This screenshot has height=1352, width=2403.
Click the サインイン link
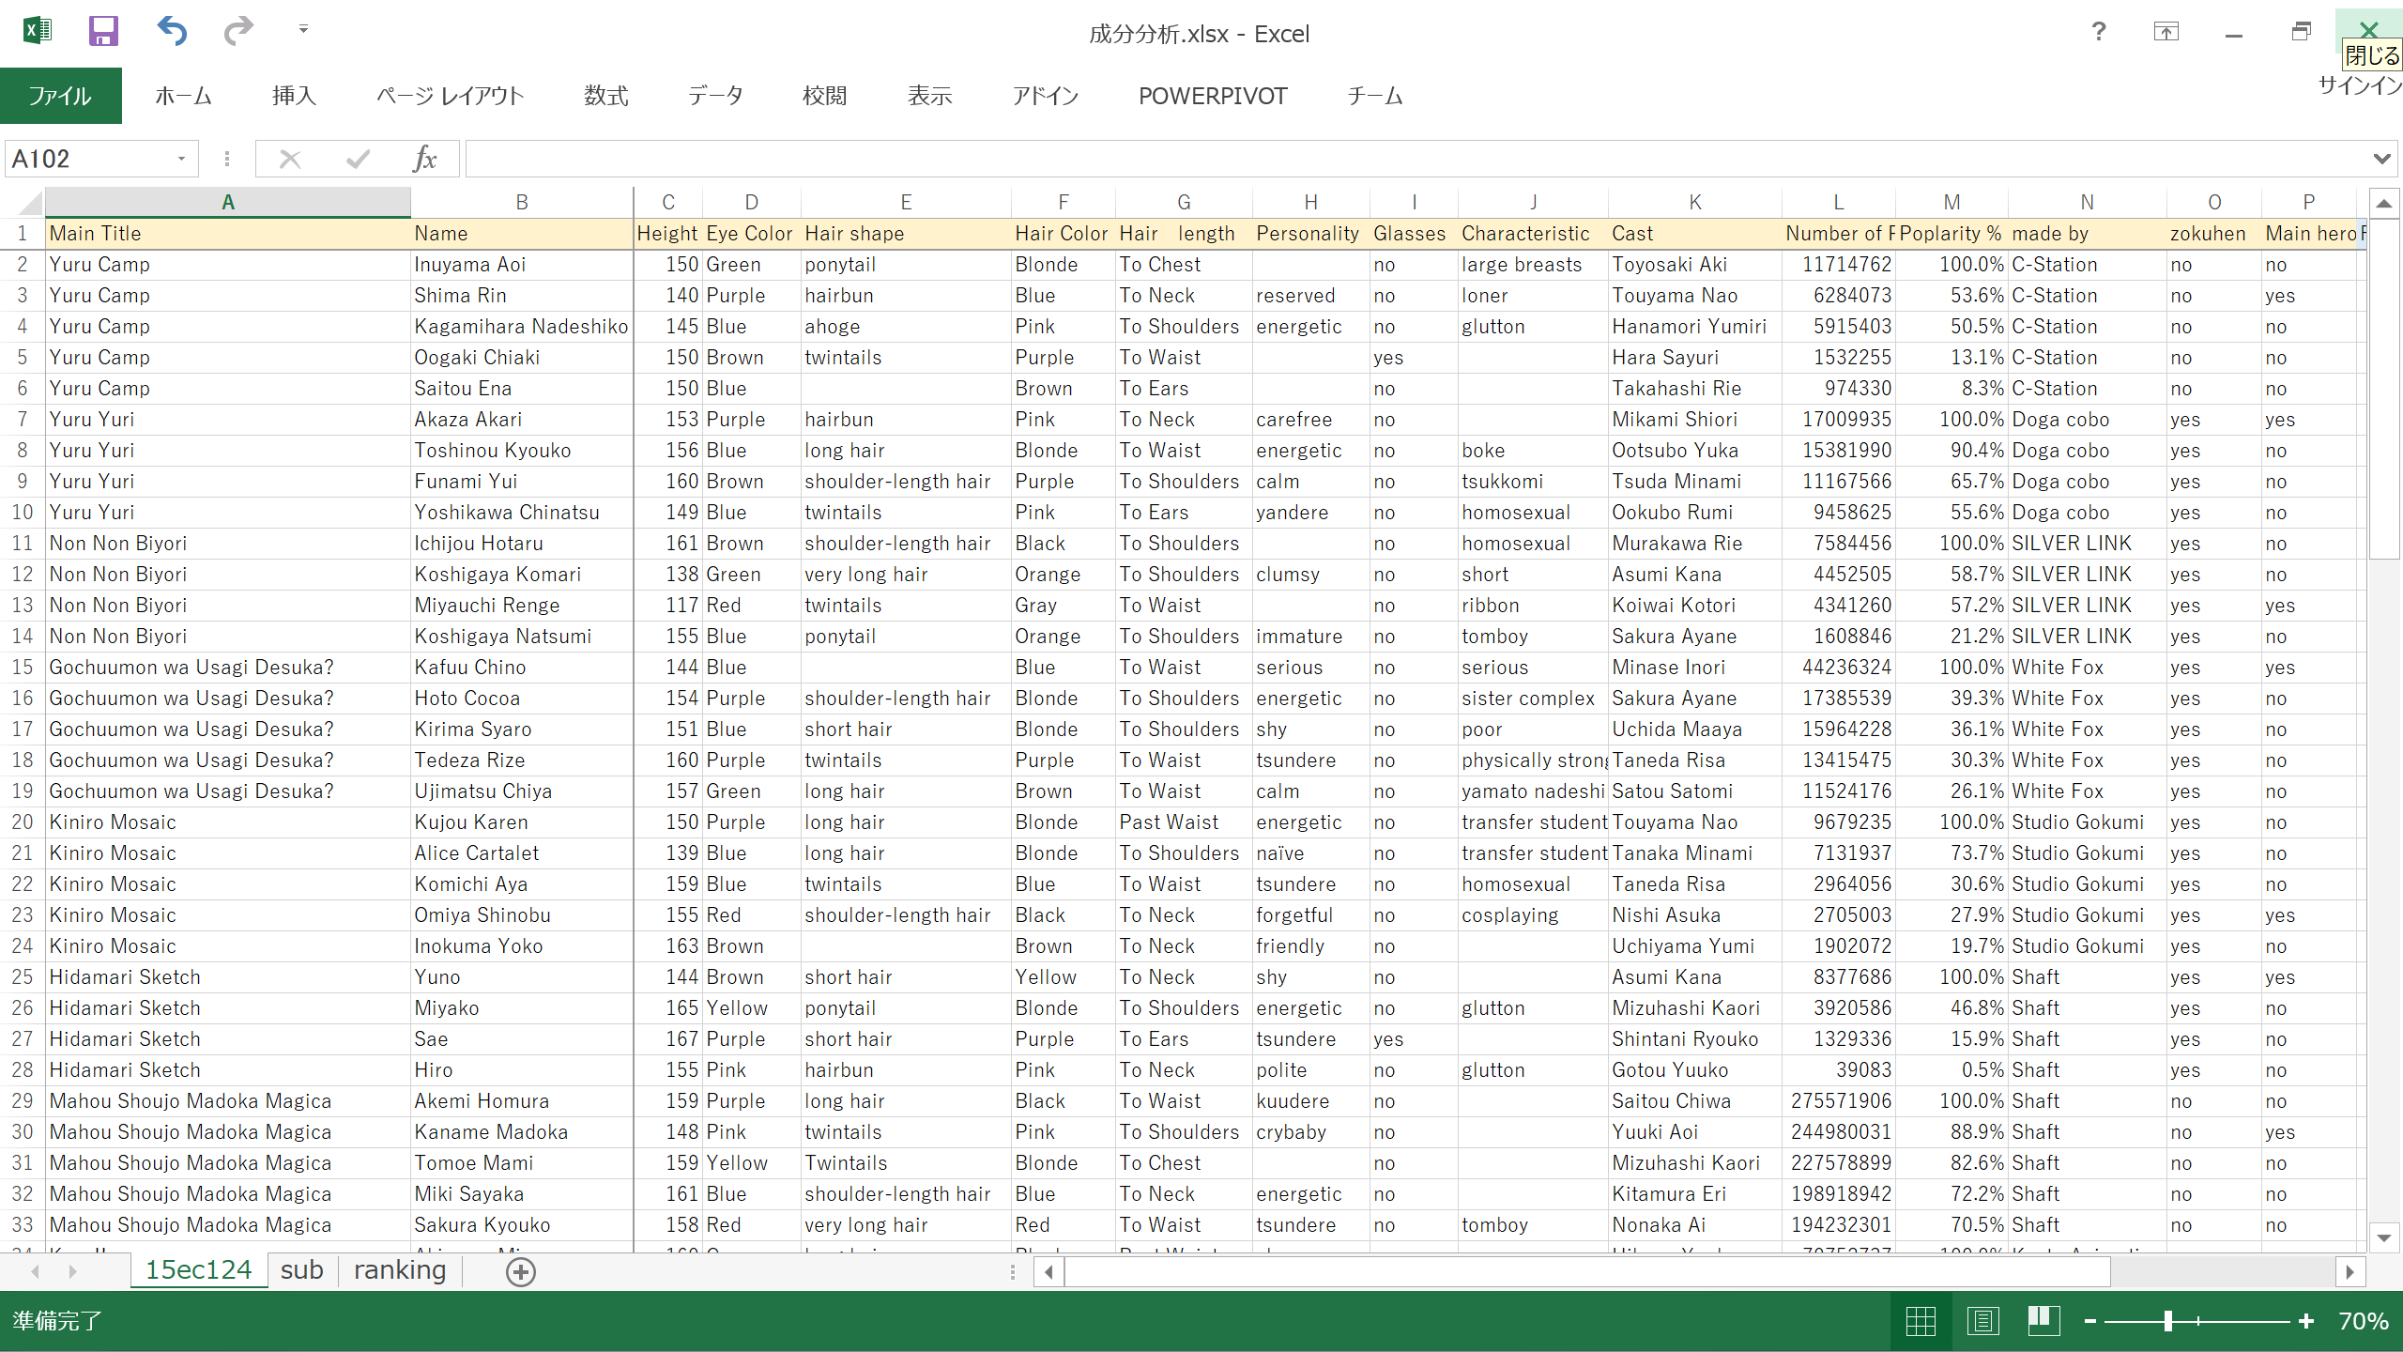click(2360, 85)
